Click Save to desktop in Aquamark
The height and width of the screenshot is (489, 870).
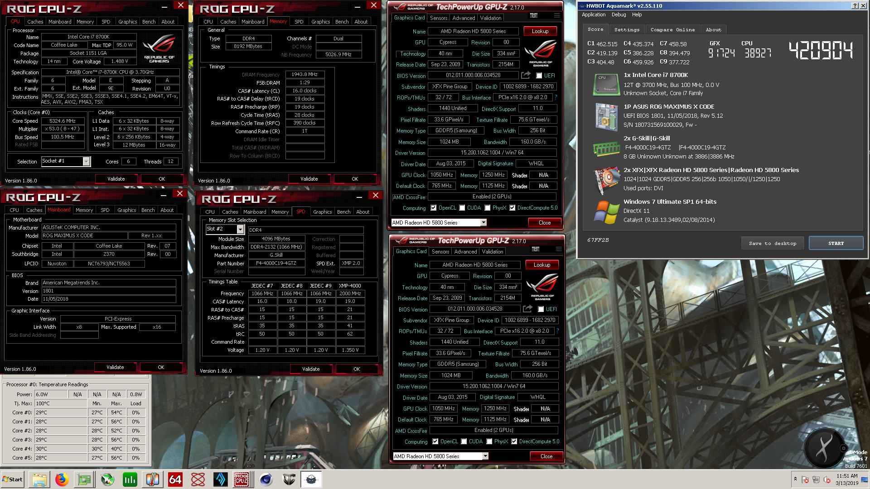click(773, 243)
